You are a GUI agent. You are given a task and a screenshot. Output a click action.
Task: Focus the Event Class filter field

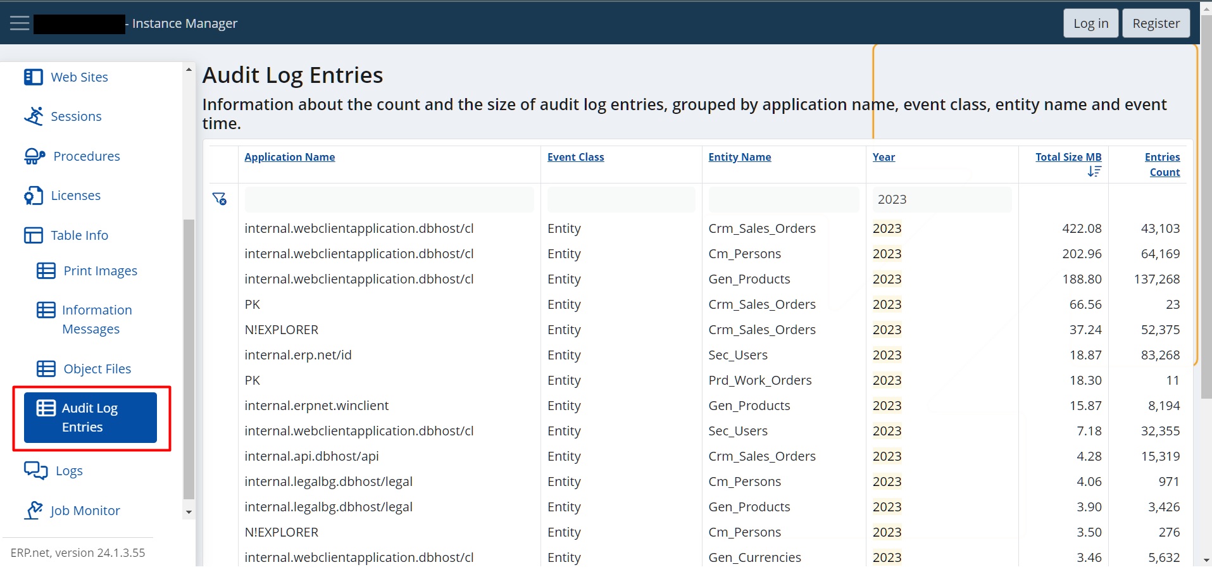621,199
